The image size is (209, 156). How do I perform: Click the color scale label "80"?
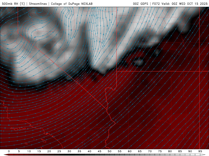pos(170,151)
